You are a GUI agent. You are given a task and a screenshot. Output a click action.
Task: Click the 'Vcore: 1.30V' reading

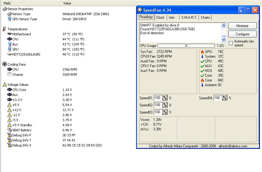(x=151, y=120)
